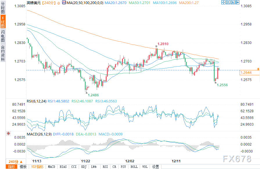Viewport: 260px width, 169px height.
Task: Click the orange circle plus icon beside 240分
Action: click(x=59, y=3)
